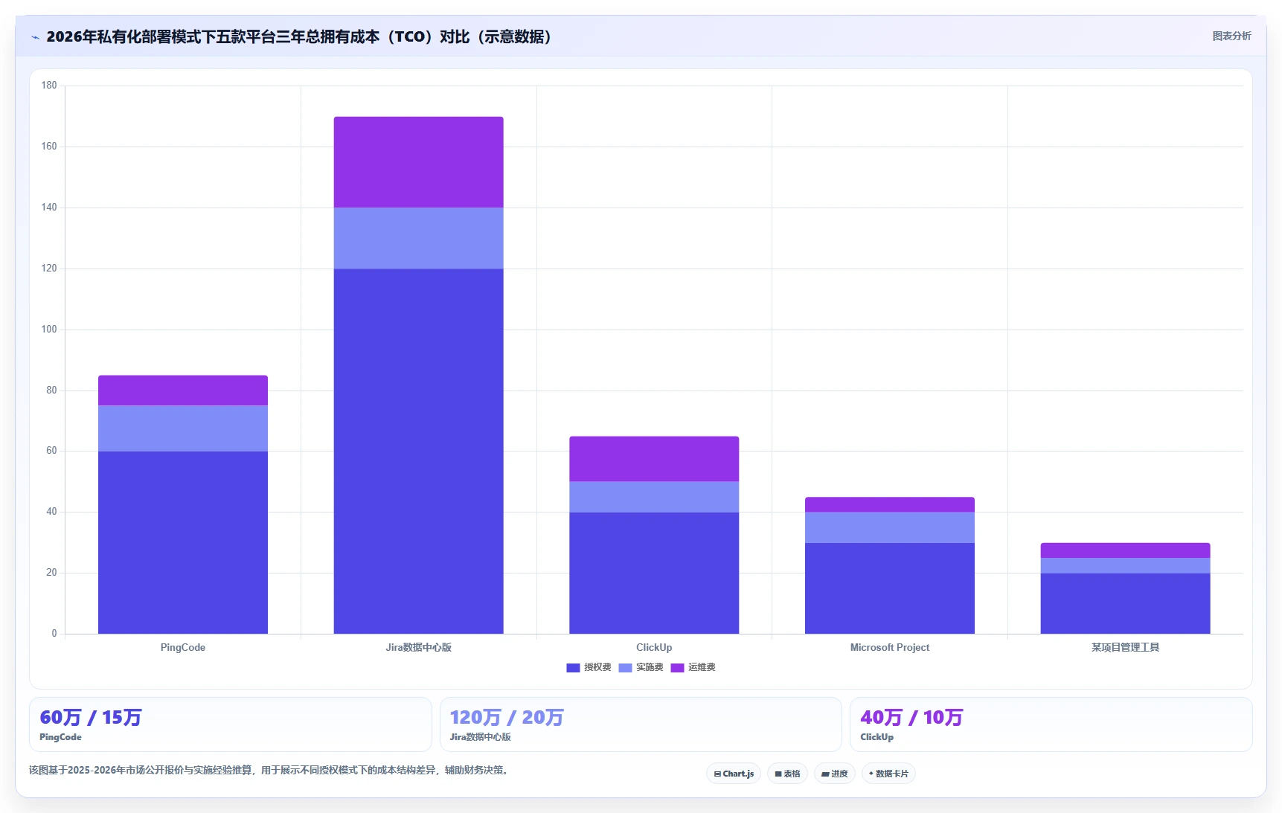
Task: Click the 表格 tag
Action: tap(787, 774)
